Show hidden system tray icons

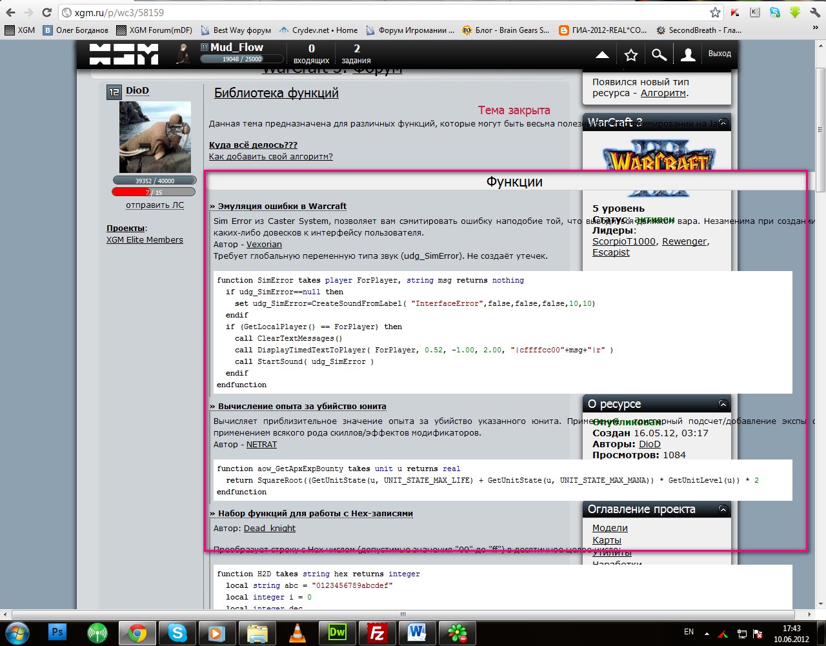click(x=707, y=633)
